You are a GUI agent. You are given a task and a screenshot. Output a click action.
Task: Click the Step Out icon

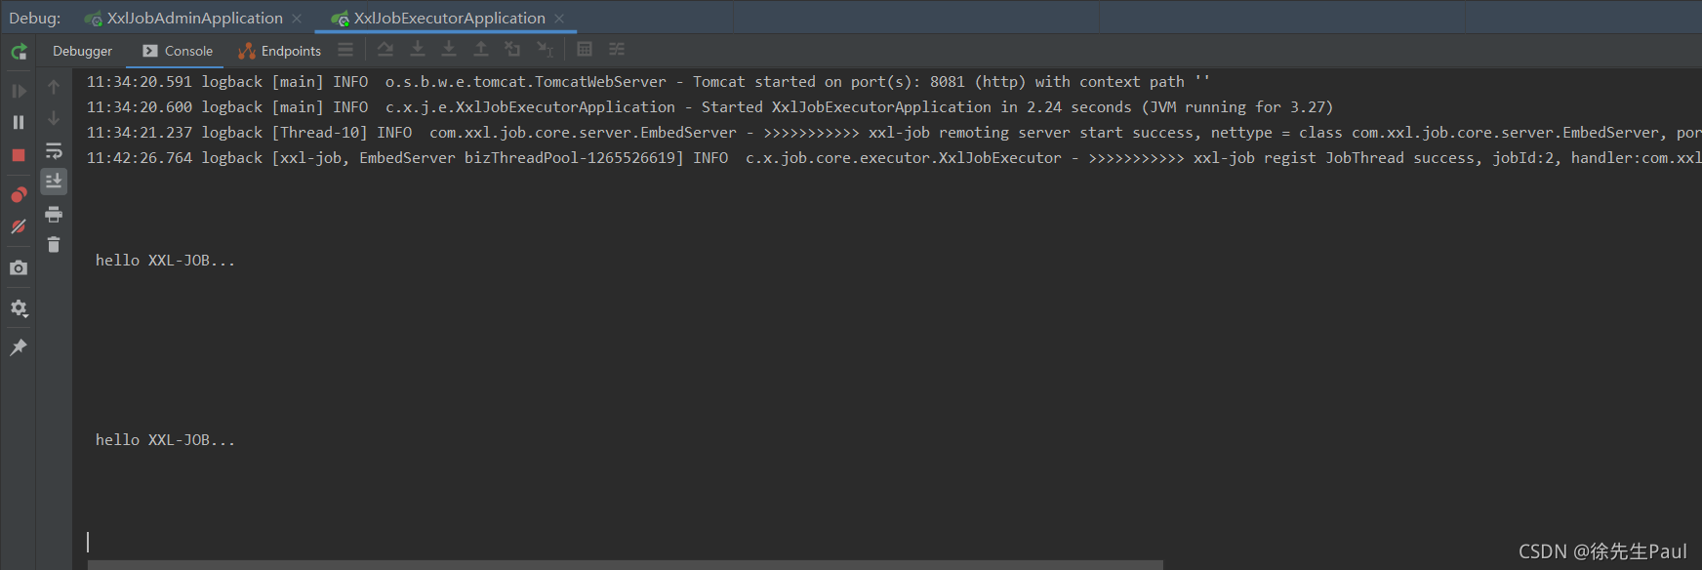[481, 49]
